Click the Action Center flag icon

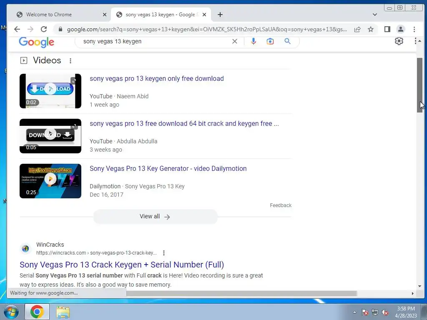364,312
